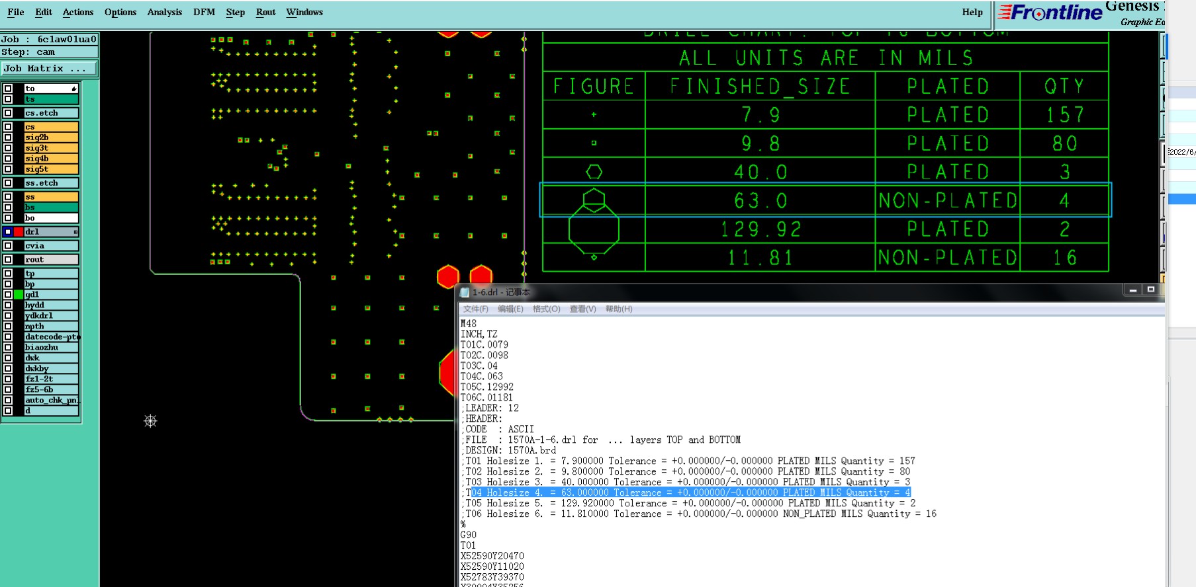Expand the DFM menu
This screenshot has height=587, width=1196.
pos(204,12)
